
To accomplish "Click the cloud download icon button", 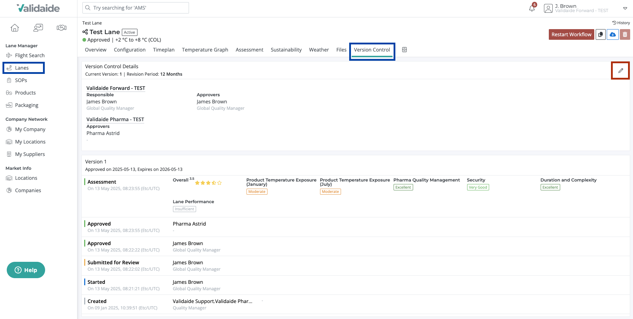I will 613,34.
